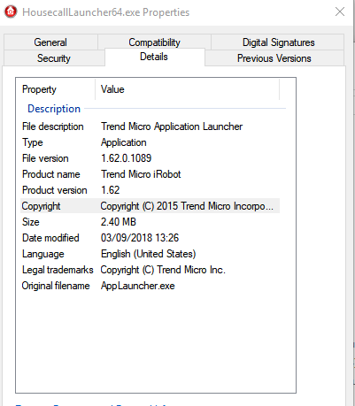Select the English (United States) value

tap(149, 254)
